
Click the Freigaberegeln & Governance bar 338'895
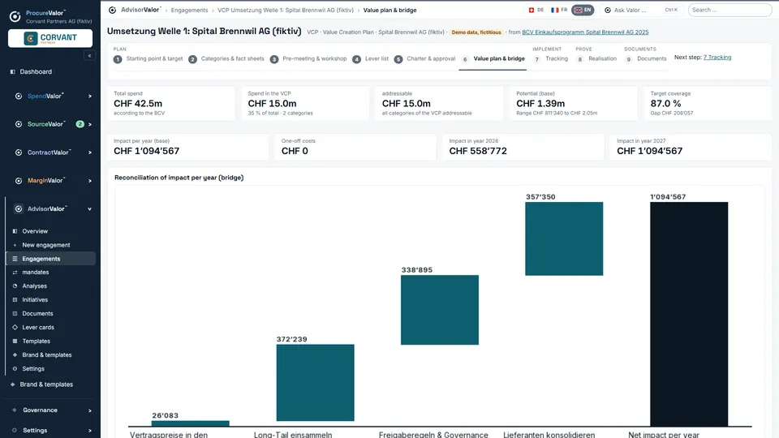(440, 310)
